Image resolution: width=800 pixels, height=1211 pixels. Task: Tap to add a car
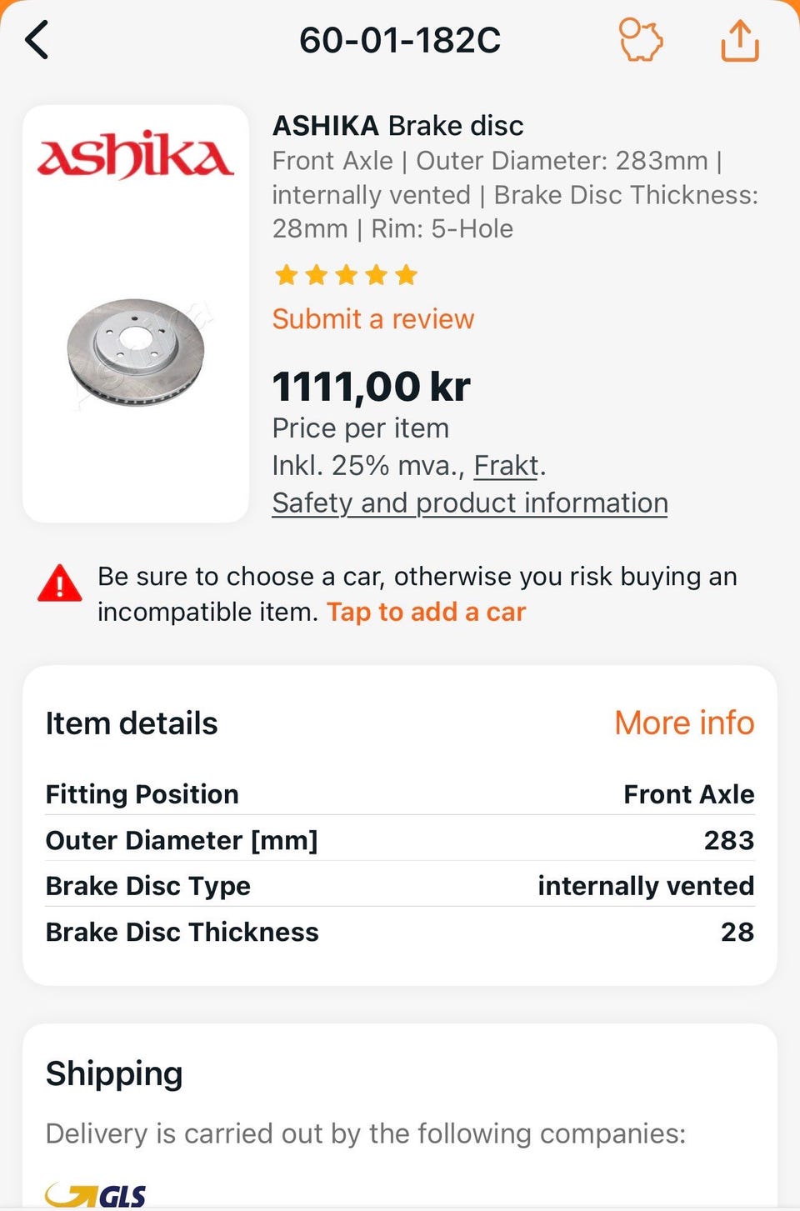click(x=426, y=612)
